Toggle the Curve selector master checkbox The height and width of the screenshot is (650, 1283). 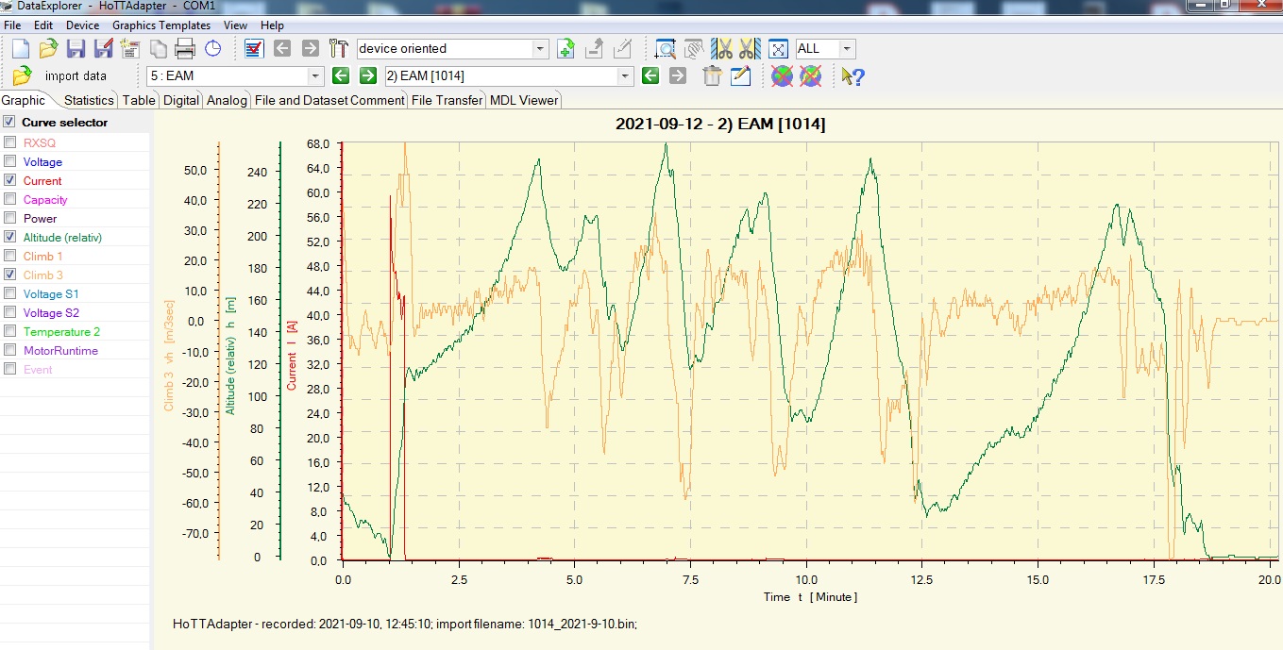click(x=9, y=123)
